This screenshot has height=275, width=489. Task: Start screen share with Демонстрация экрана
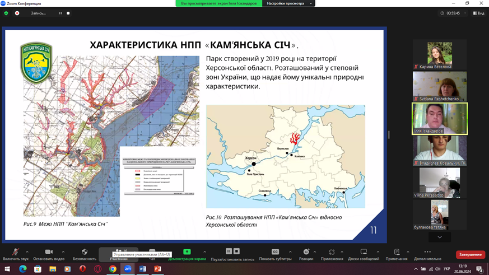click(x=187, y=252)
